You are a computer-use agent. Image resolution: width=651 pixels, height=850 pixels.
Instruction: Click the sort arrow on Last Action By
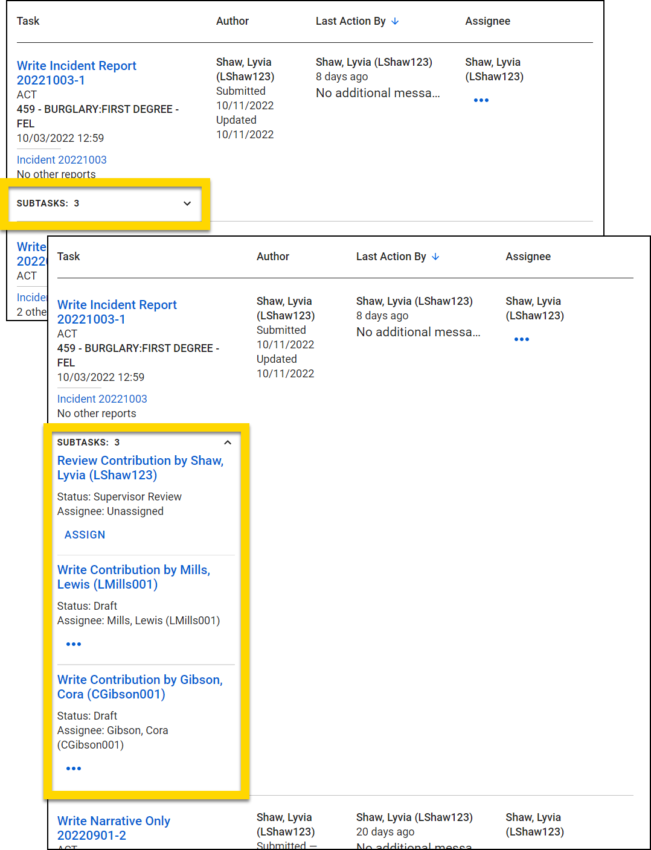396,21
